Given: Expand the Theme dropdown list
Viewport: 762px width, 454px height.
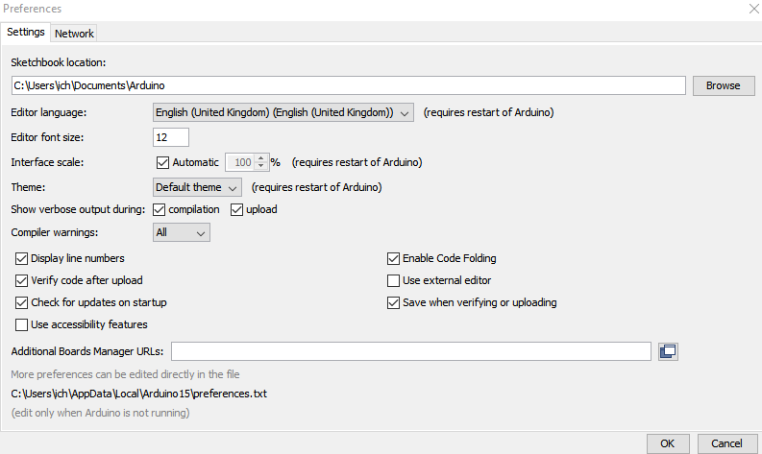Looking at the screenshot, I should (x=197, y=187).
